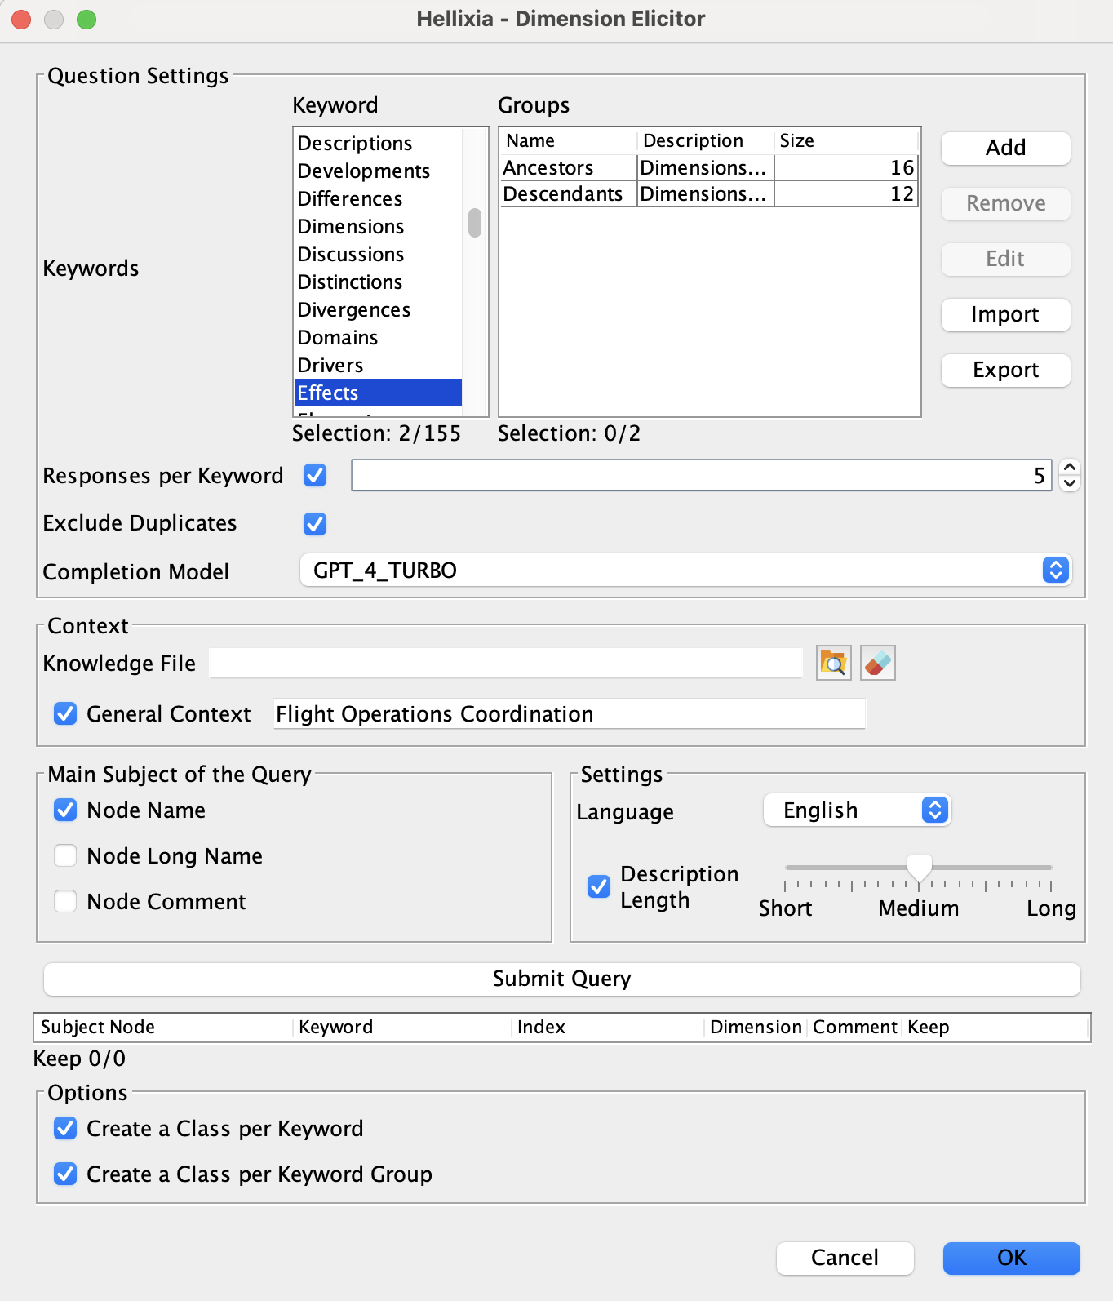Uncheck Exclude Duplicates checkbox
Screen dimensions: 1113x1301
point(314,523)
